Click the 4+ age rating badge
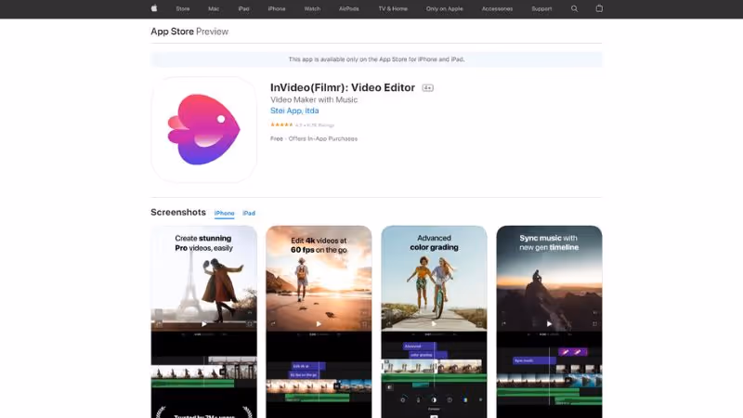The width and height of the screenshot is (743, 418). [427, 87]
